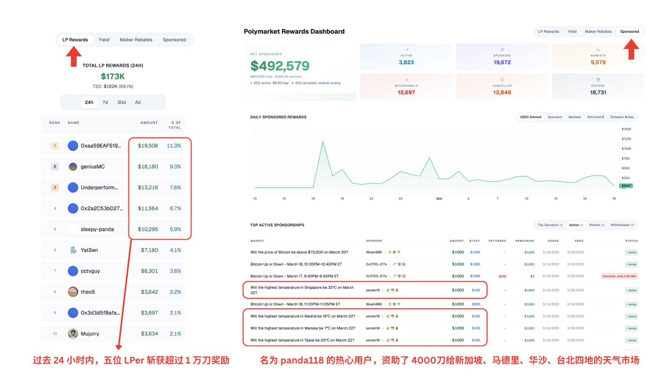
Task: Click the Expired stat card archive icon
Action: click(x=598, y=79)
